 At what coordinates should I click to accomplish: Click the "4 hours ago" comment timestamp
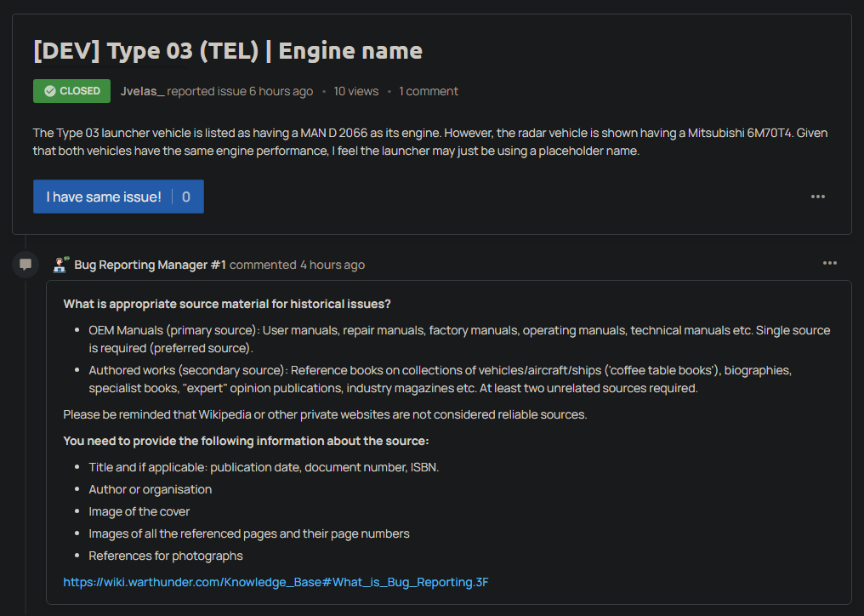coord(332,265)
